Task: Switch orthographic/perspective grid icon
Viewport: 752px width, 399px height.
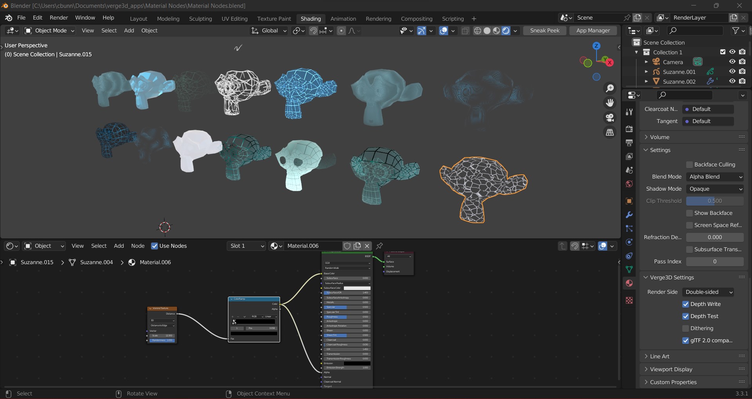Action: (x=610, y=132)
